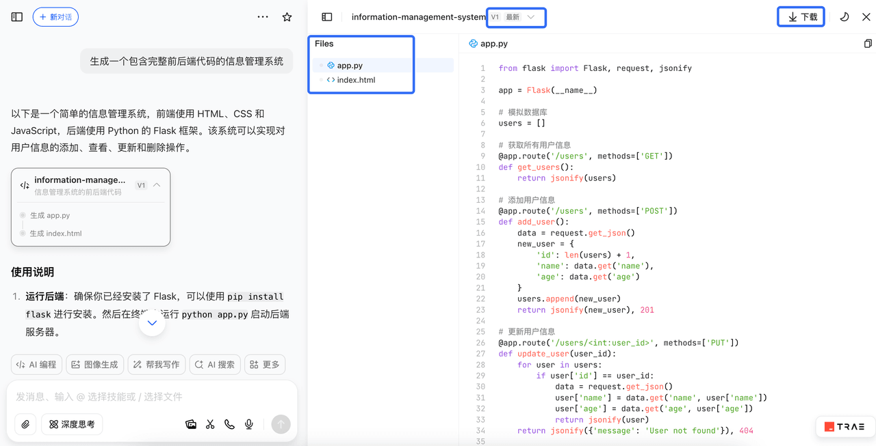Start a 新对话 new conversation

[55, 17]
